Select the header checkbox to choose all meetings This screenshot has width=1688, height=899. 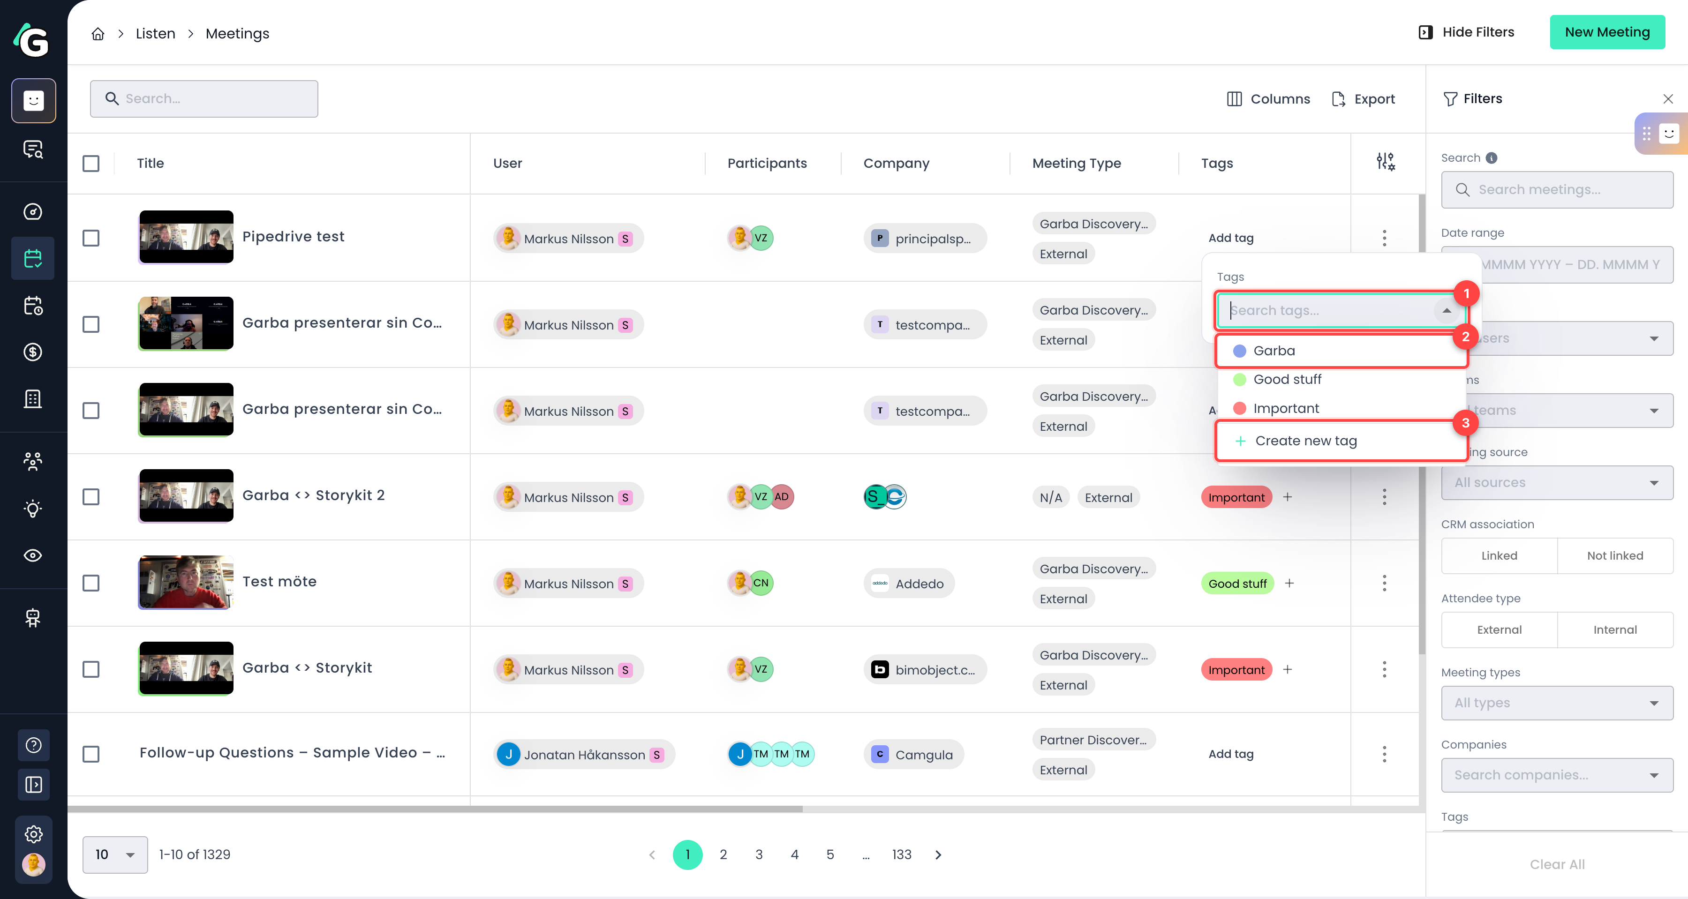point(91,163)
